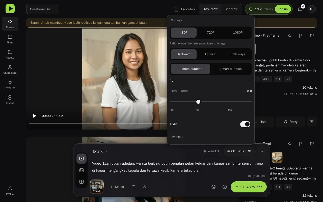Switch to Task view
Viewport: 323px width, 202px height.
[x=210, y=9]
